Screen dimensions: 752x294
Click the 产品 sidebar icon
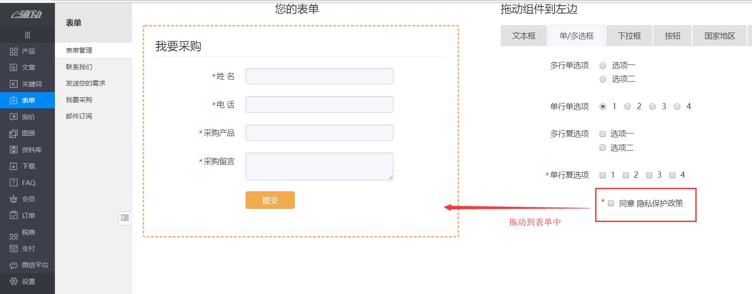(x=14, y=51)
